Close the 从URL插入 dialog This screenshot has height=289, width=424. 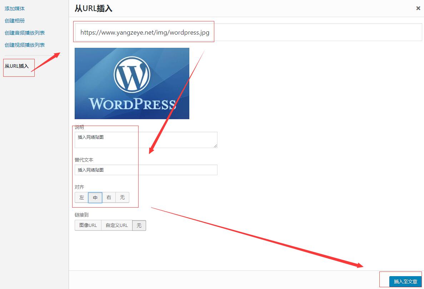[x=418, y=8]
